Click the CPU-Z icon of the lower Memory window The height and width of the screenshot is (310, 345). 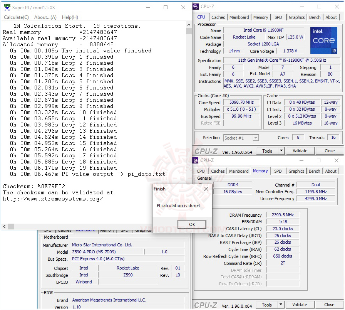click(195, 160)
